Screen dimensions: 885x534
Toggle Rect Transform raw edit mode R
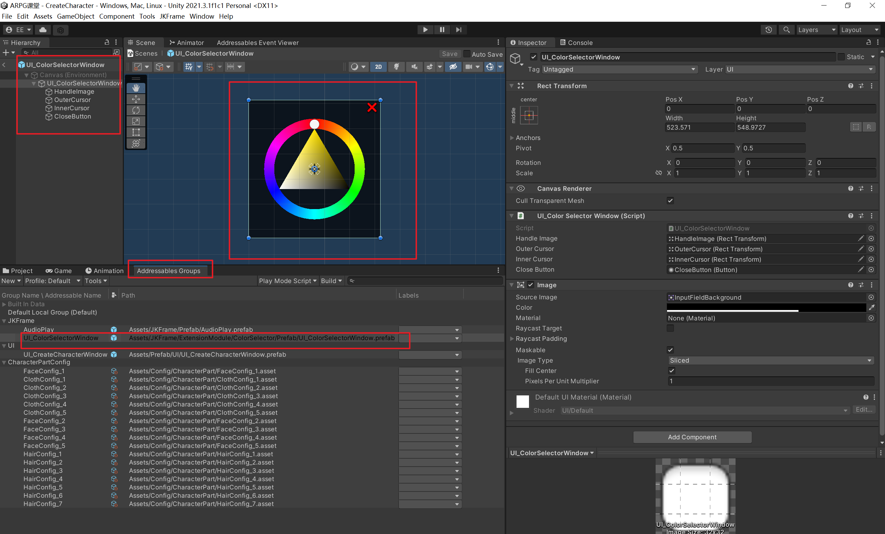tap(869, 127)
